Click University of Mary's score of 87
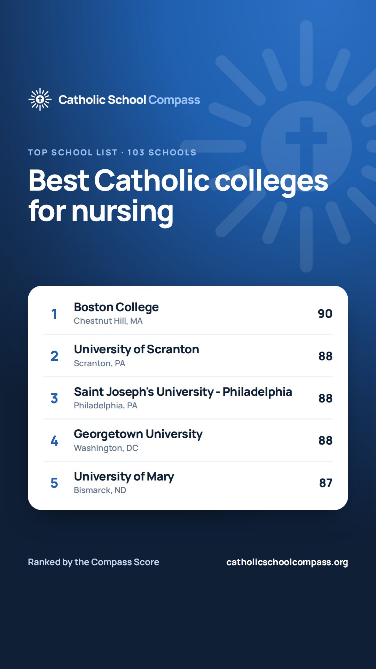376x669 pixels. coord(326,483)
